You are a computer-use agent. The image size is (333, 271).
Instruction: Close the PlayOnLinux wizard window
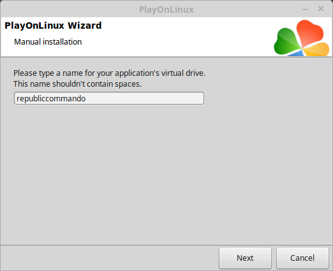[x=321, y=9]
